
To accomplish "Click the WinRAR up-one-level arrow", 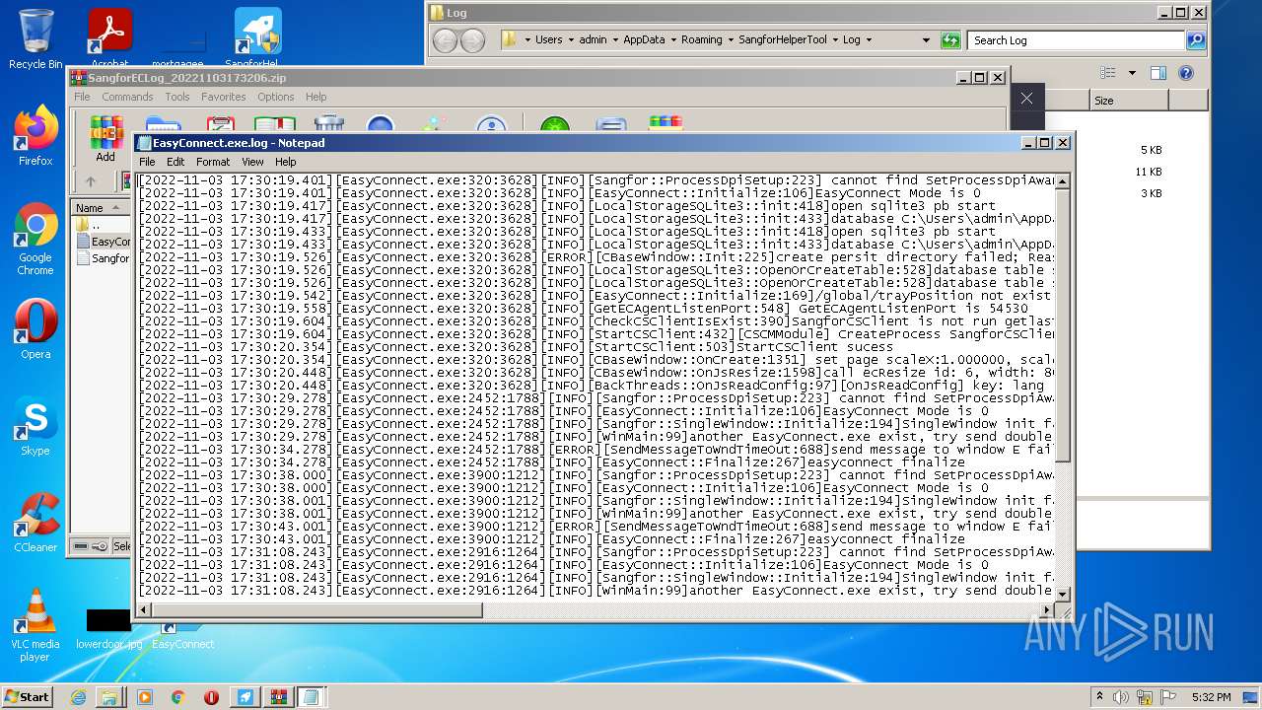I will coord(91,181).
